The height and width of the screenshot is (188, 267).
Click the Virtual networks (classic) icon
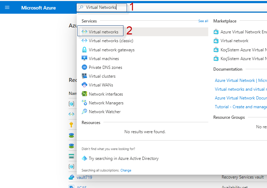pos(84,41)
